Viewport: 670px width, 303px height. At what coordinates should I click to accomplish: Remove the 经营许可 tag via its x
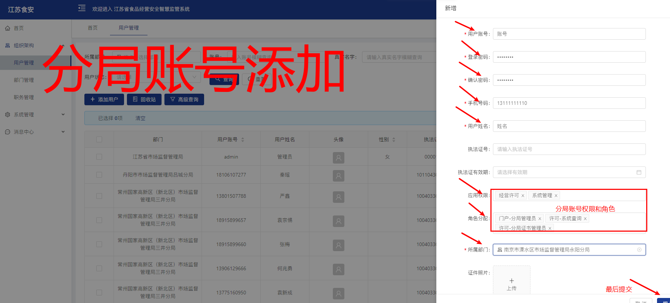click(x=523, y=196)
